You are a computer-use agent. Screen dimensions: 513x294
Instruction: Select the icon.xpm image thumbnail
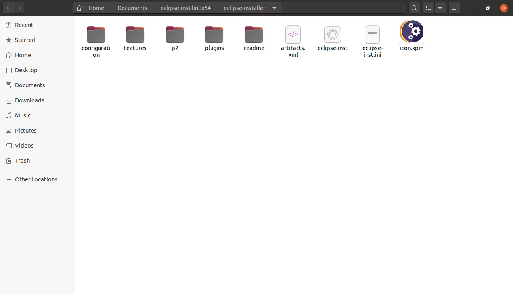pos(412,31)
